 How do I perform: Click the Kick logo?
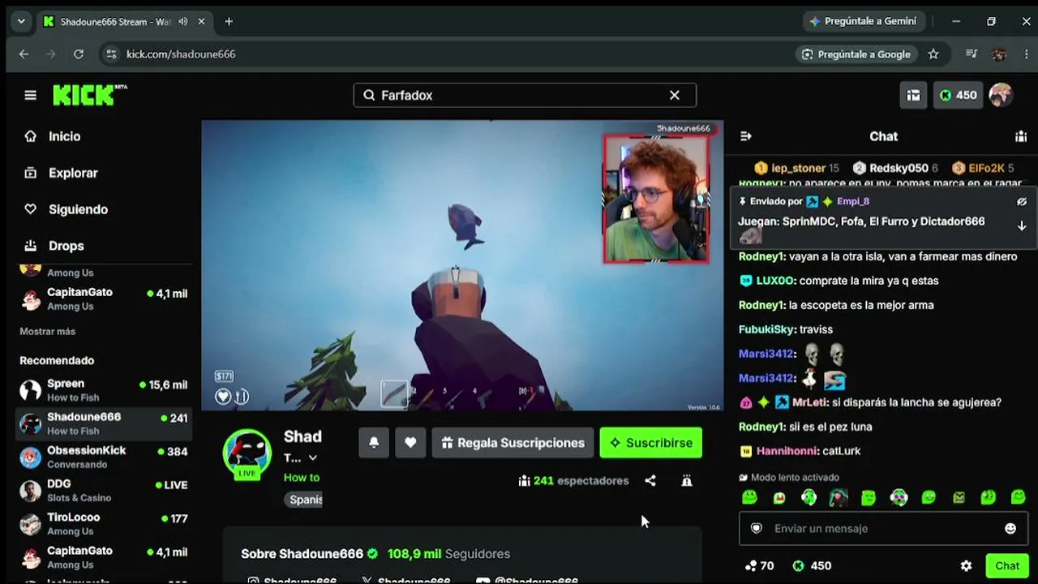click(90, 95)
